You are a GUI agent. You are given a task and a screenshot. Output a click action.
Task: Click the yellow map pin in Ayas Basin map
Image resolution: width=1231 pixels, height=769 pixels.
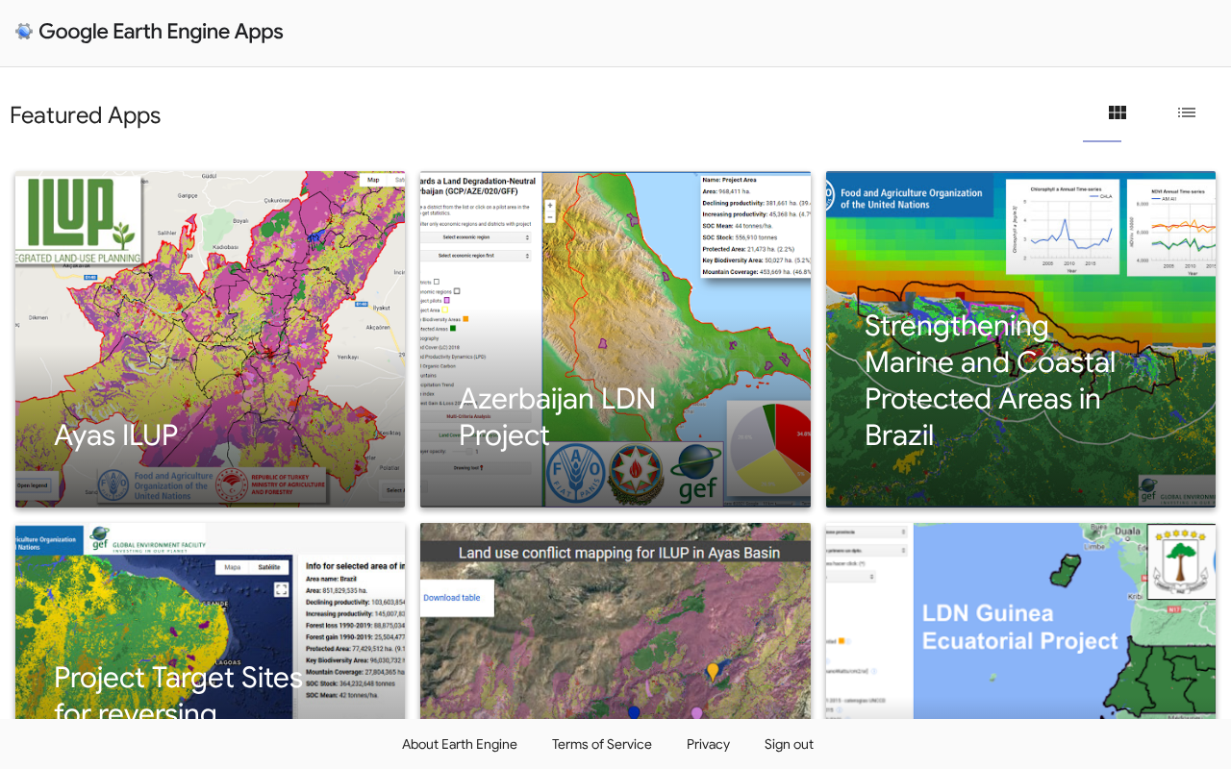[x=713, y=671]
